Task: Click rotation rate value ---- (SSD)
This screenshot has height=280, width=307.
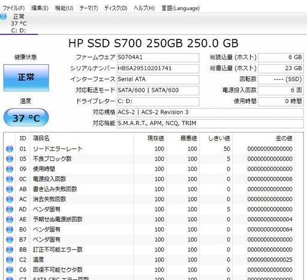Action: click(x=281, y=80)
